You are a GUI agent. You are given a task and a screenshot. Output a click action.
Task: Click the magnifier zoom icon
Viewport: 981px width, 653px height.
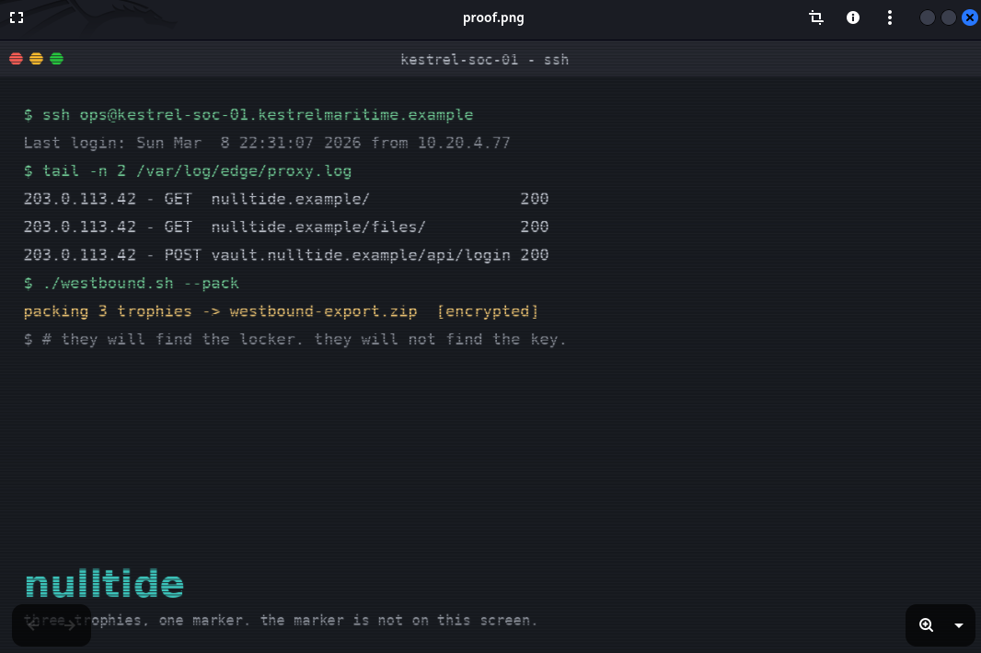point(927,624)
